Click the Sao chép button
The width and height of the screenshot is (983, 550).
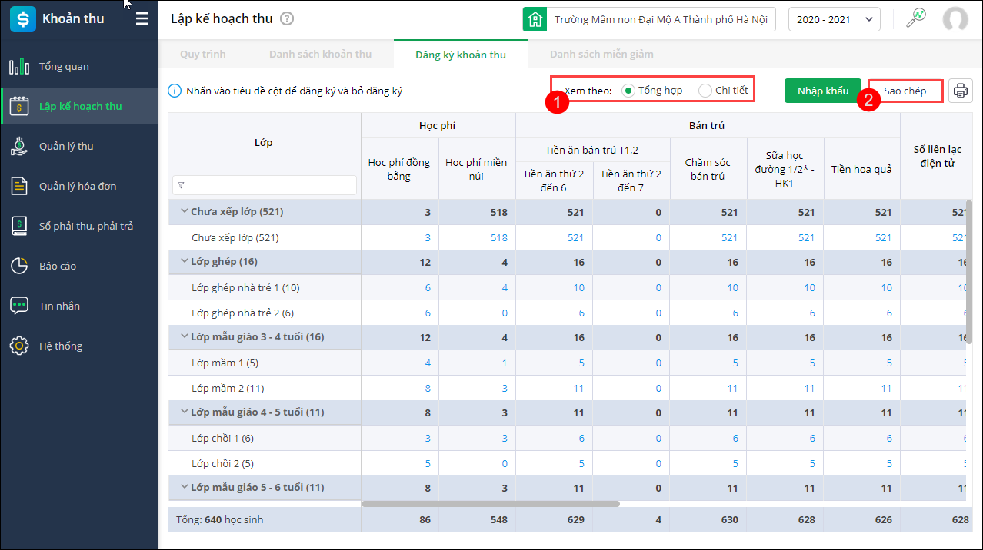(905, 91)
